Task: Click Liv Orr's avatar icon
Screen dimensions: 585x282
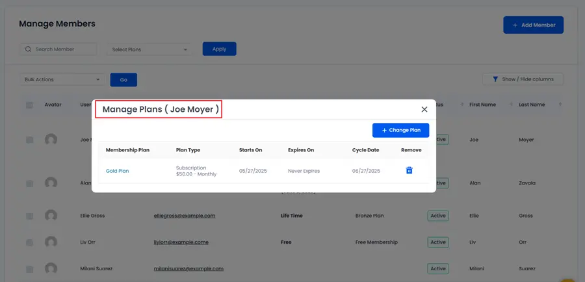Action: tap(51, 242)
